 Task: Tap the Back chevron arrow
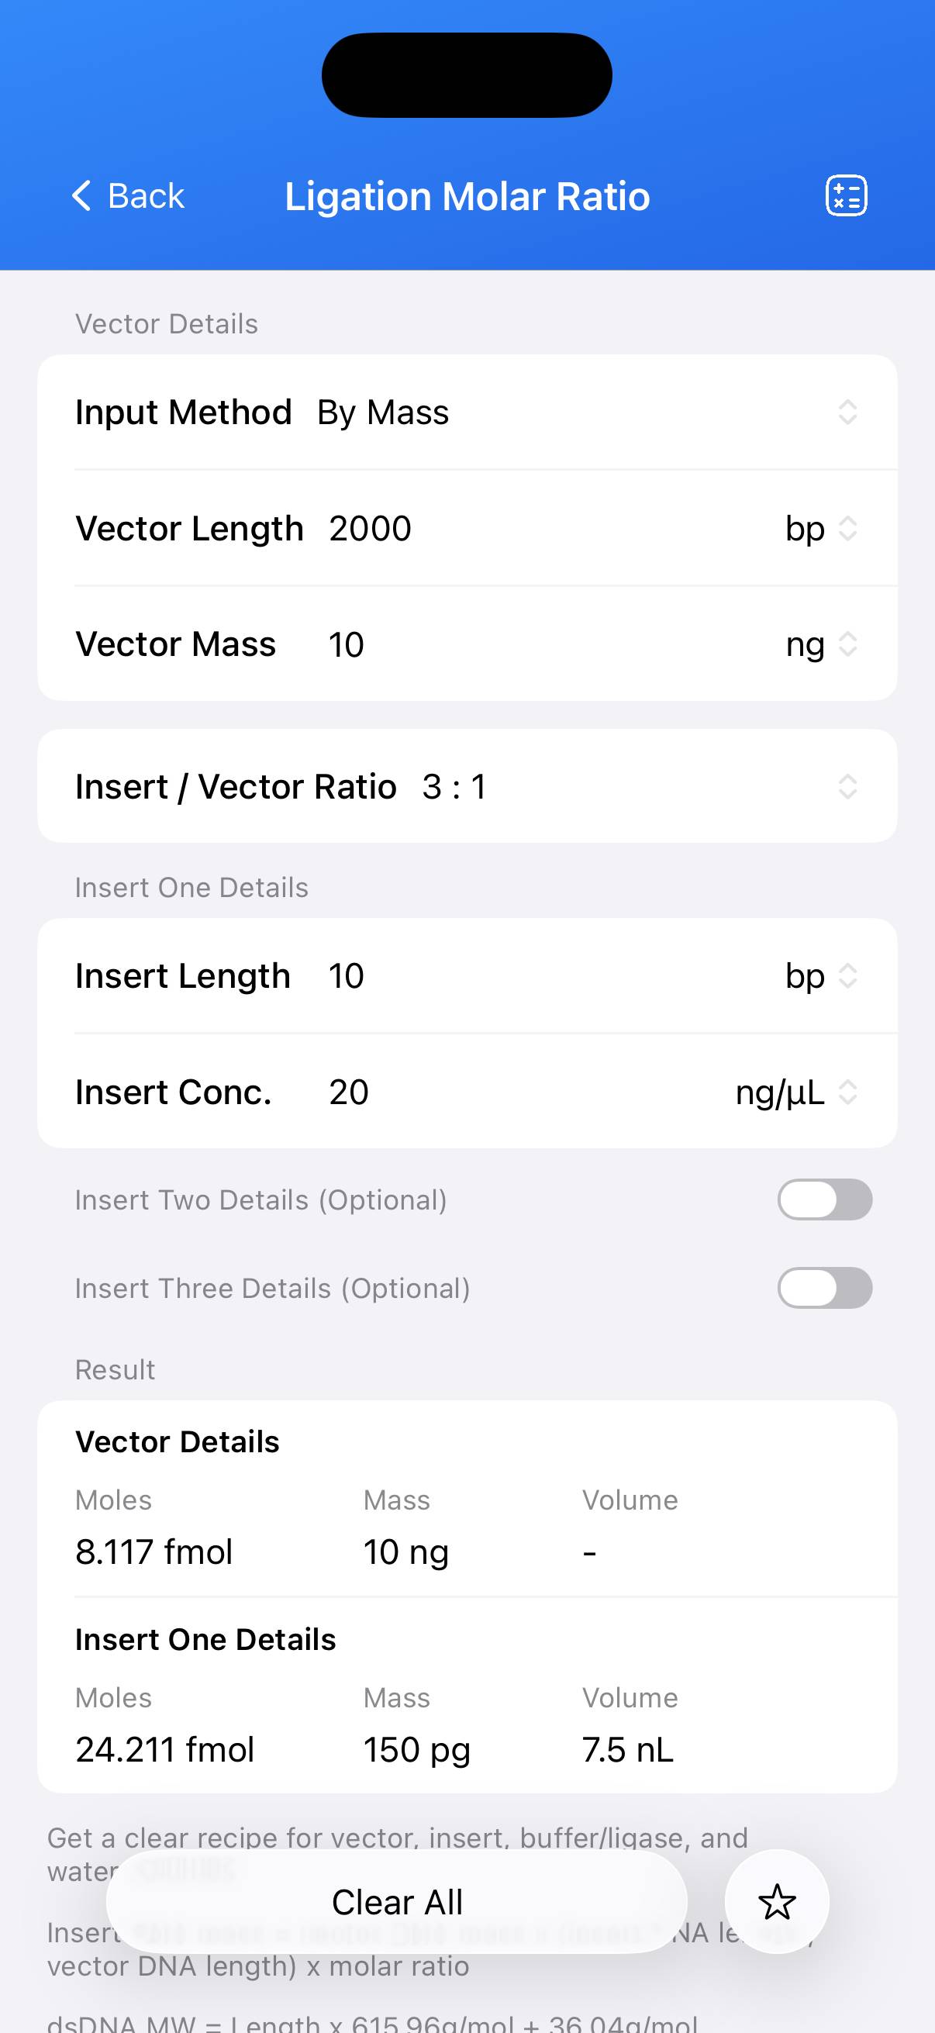(x=82, y=195)
